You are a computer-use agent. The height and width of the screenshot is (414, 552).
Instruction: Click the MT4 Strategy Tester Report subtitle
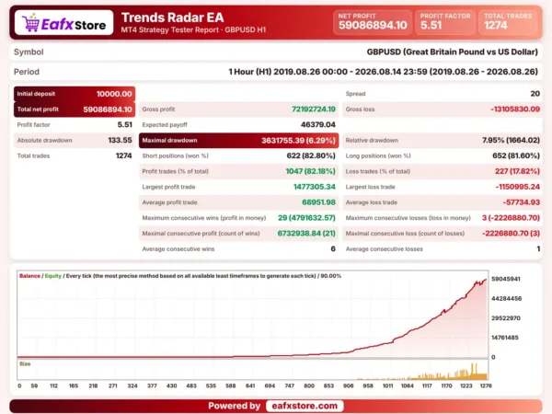click(193, 29)
